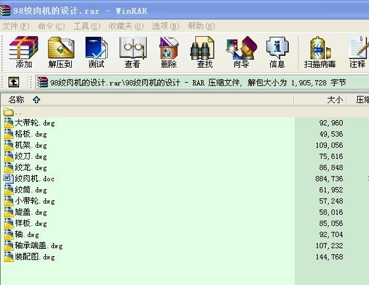This screenshot has width=369, height=285.
Task: Select the file 轴承端盖.dwg
Action: coord(39,246)
